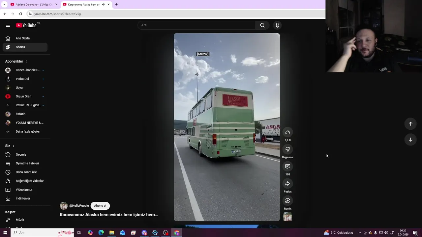
Task: Open itsfatih channel
Action: pos(25,114)
